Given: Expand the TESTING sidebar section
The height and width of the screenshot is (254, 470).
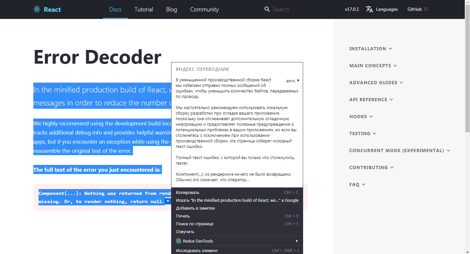Looking at the screenshot, I should 363,134.
